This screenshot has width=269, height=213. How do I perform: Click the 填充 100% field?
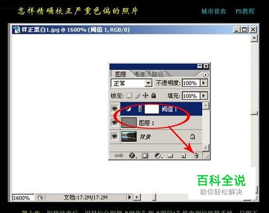[191, 95]
